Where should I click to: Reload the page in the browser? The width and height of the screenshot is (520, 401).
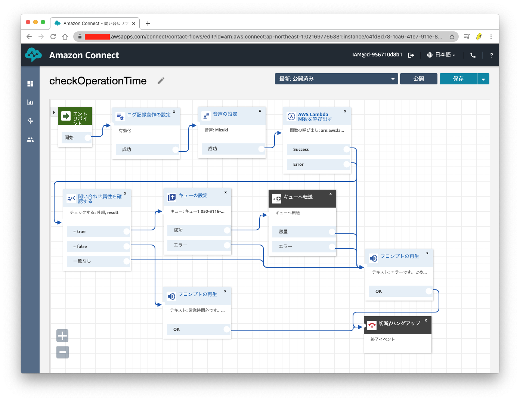coord(53,37)
